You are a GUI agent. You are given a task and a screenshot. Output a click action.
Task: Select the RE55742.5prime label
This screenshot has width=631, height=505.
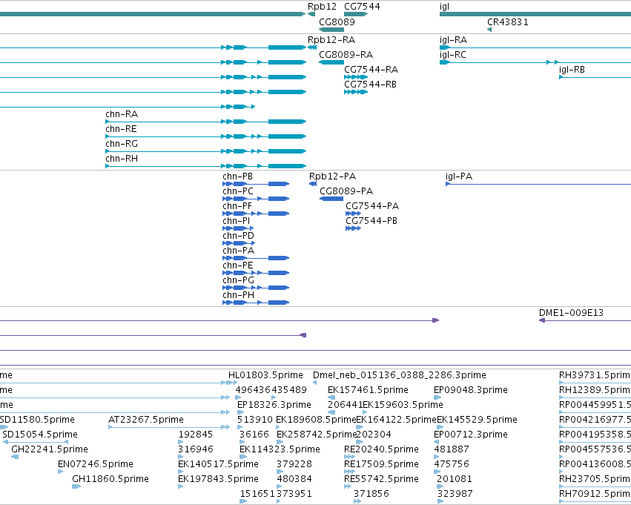click(381, 479)
